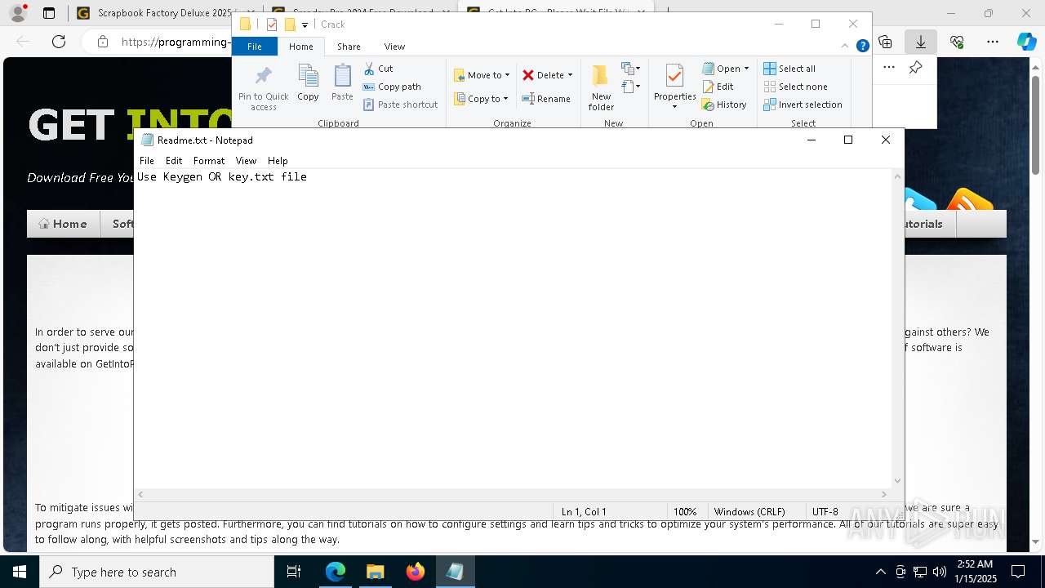Screen dimensions: 1045x588
Task: Click the Paste clipboard icon
Action: point(342,76)
